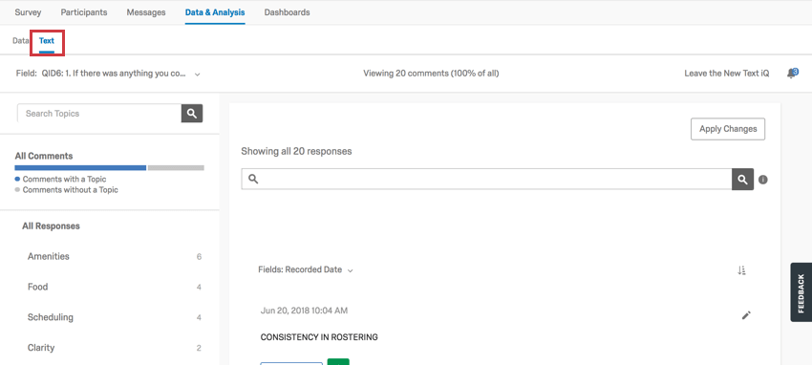812x365 pixels.
Task: Click the info icon beside search bar
Action: pyautogui.click(x=763, y=180)
